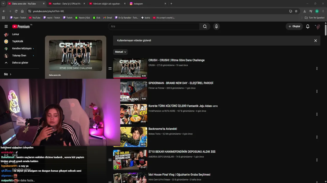
Task: Open the Gmail bookmark
Action: click(x=108, y=18)
